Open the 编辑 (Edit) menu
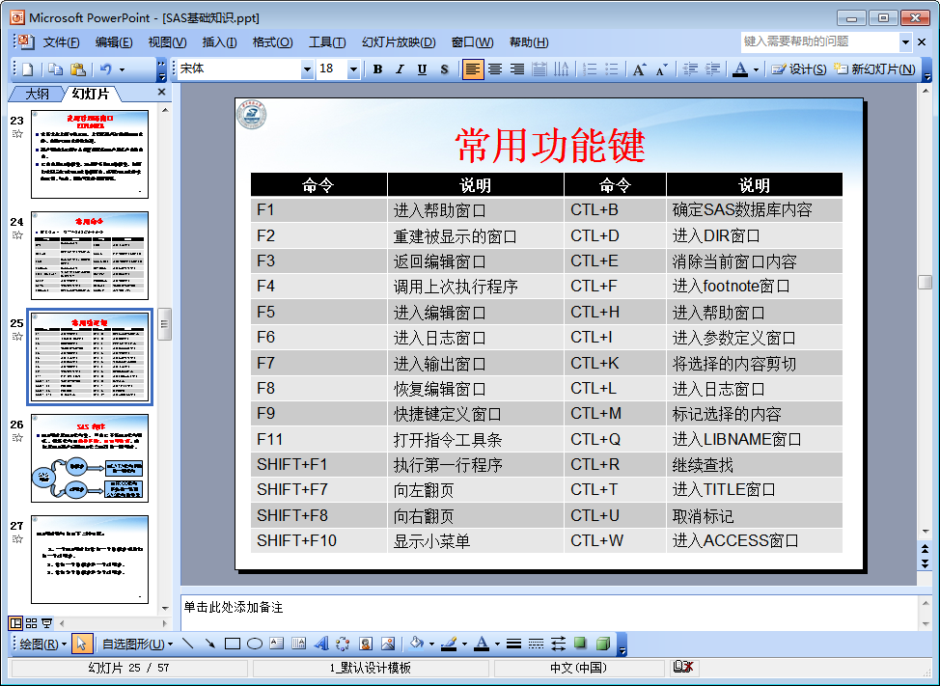The width and height of the screenshot is (940, 686). coord(114,42)
